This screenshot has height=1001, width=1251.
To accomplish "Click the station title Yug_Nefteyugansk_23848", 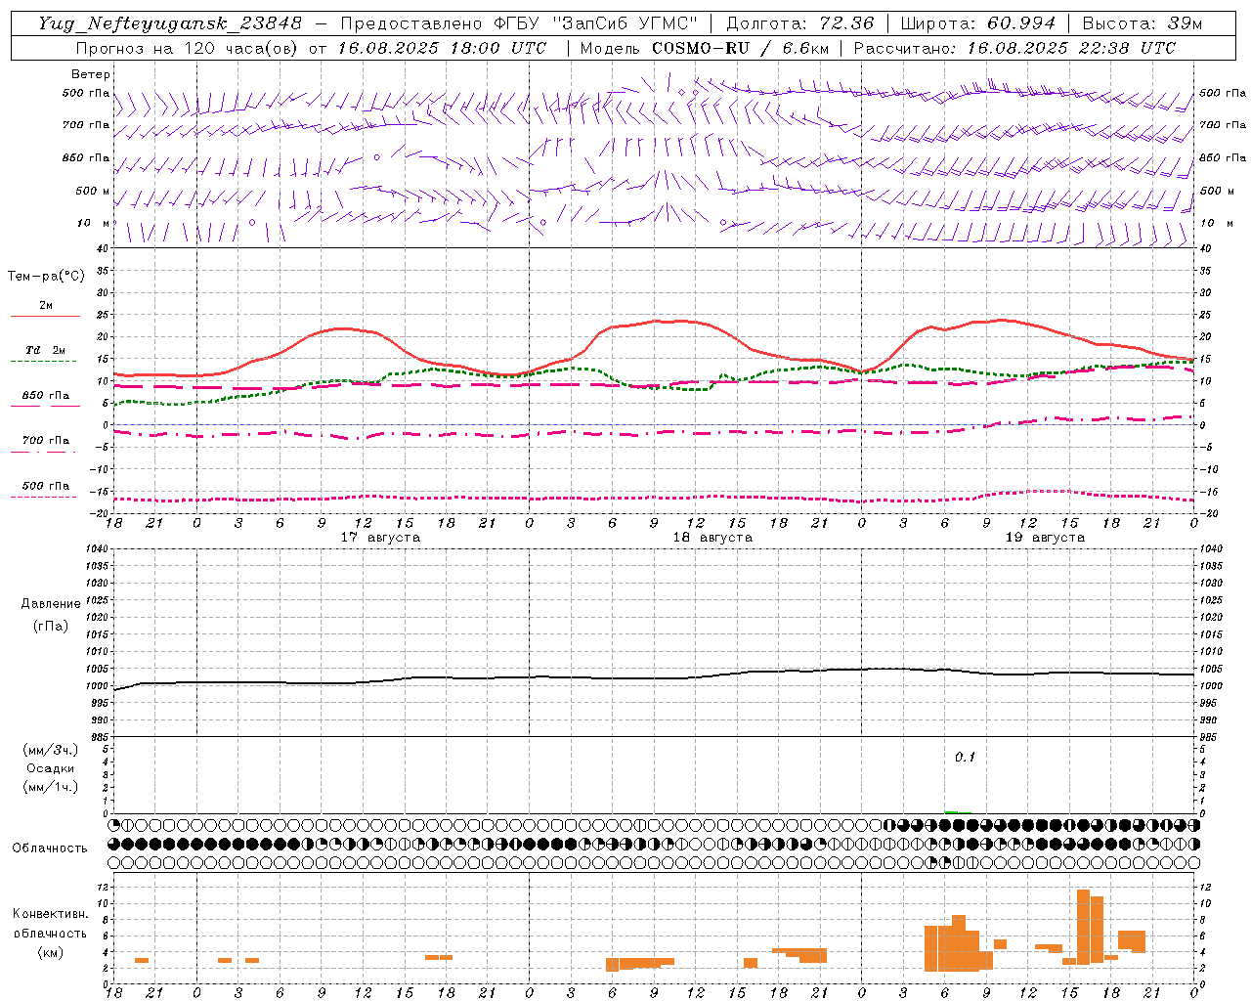I will click(x=170, y=23).
